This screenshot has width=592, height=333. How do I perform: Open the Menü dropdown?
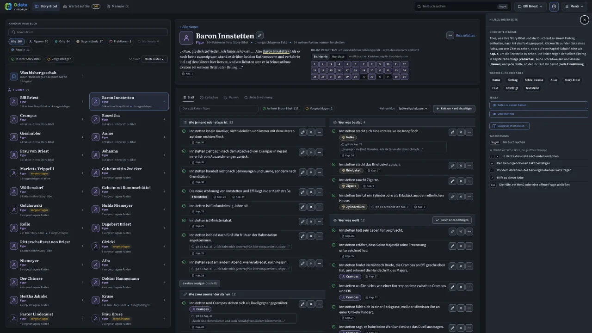(574, 6)
